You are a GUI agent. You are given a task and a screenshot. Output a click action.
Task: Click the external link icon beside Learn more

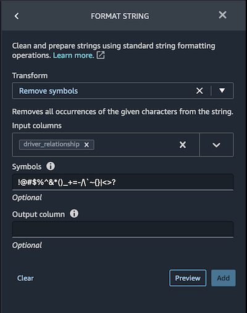[101, 55]
